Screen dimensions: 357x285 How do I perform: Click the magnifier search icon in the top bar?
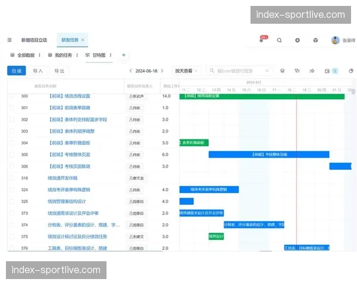279,40
